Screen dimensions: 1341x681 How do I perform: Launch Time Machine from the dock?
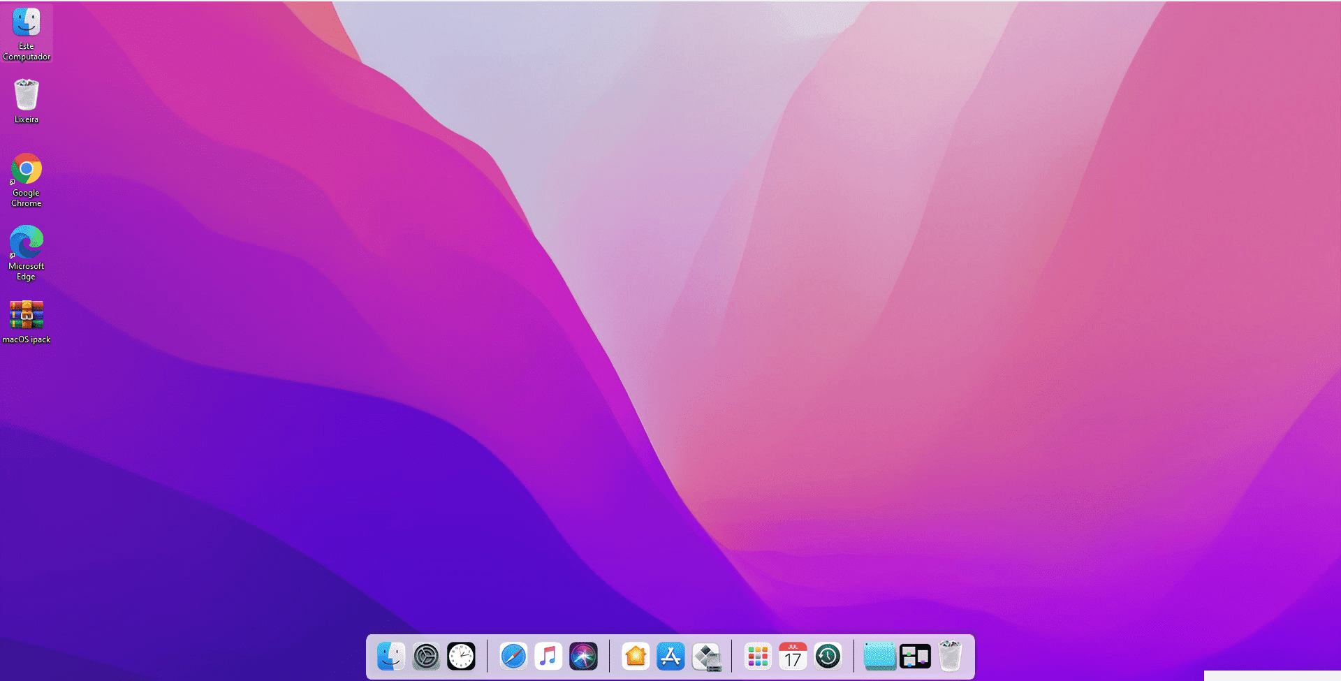[828, 657]
